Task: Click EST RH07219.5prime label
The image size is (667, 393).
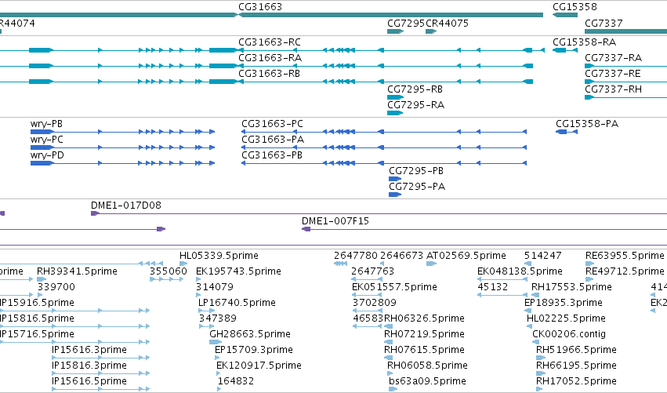Action: point(424,335)
